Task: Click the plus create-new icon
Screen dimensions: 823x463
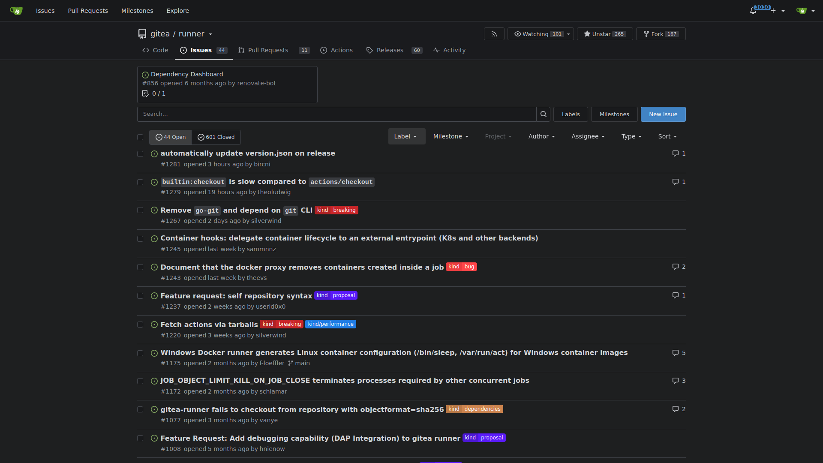Action: 773,11
